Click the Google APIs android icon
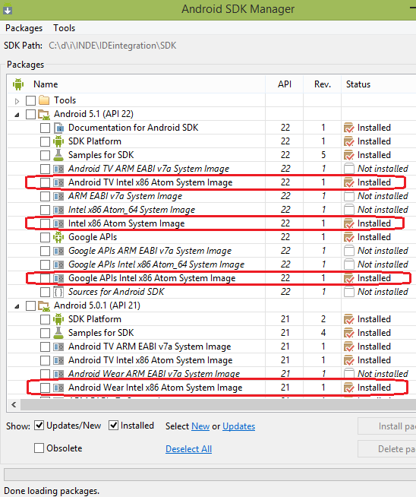 tap(58, 237)
